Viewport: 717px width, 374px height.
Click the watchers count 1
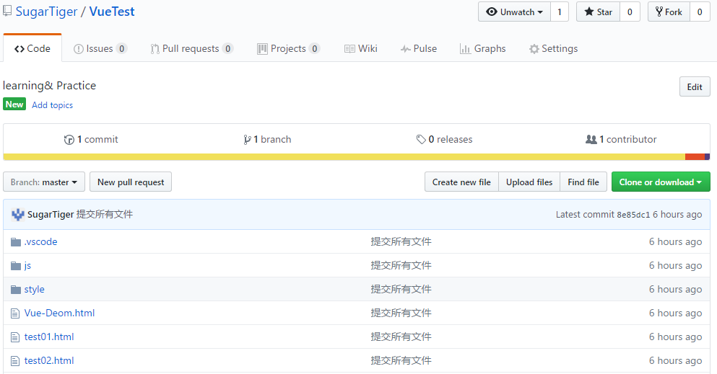coord(560,12)
